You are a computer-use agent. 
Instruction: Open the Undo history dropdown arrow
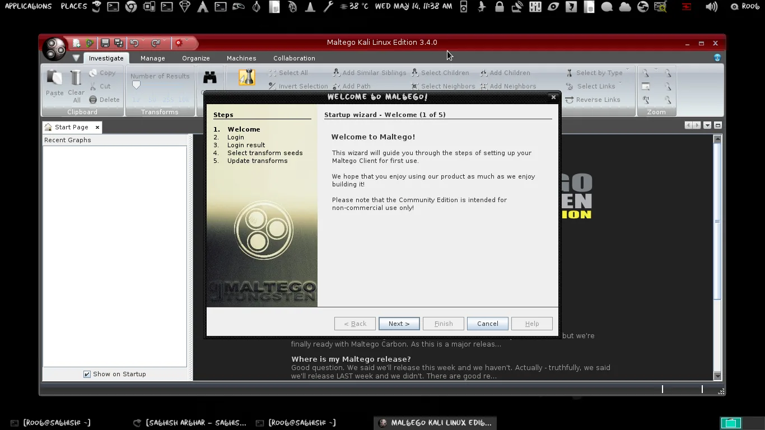click(x=143, y=40)
